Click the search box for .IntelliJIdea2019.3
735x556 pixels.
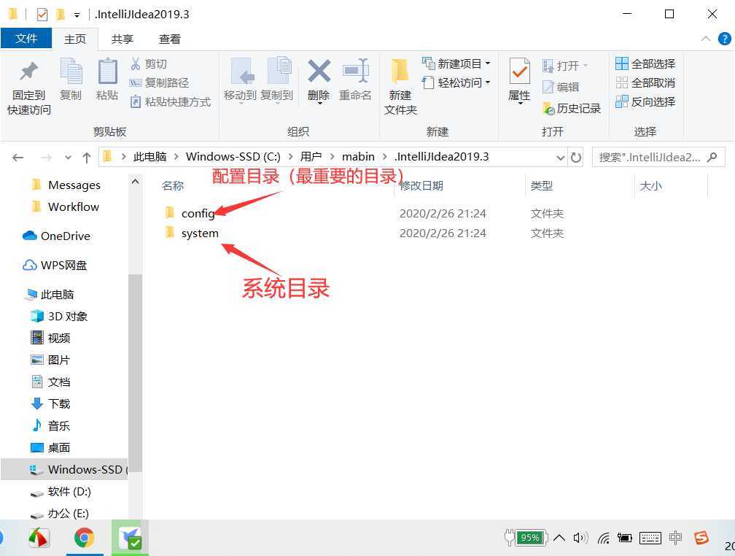(658, 157)
